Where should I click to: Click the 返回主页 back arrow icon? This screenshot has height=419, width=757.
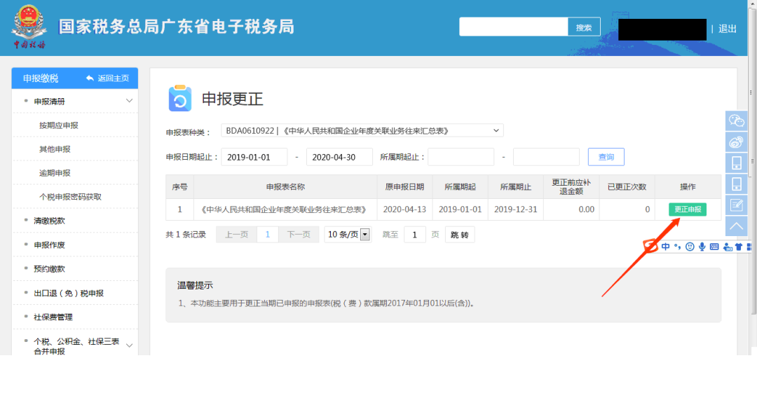coord(90,78)
